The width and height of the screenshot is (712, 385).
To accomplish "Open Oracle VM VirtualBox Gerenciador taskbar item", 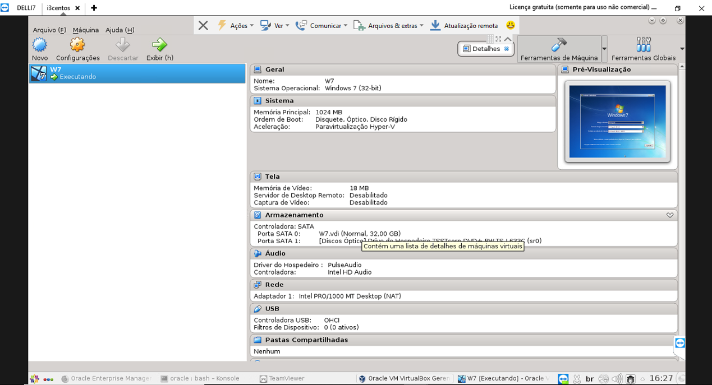I will click(405, 379).
